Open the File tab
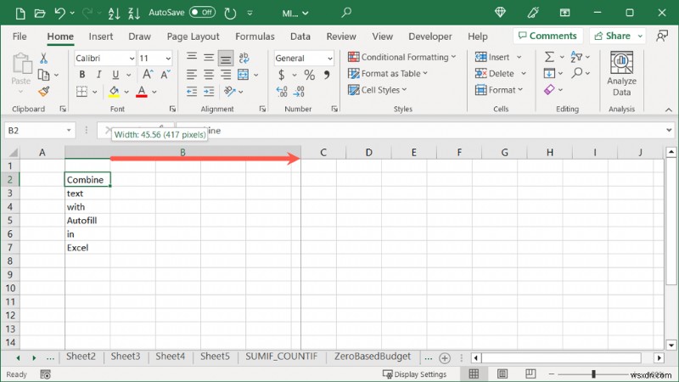The image size is (679, 382). point(20,37)
